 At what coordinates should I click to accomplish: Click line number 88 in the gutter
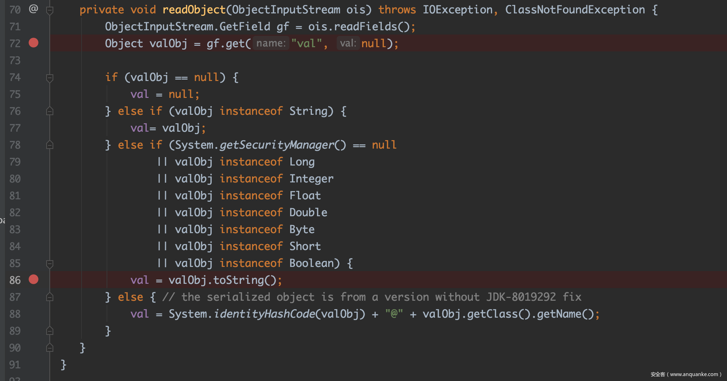click(15, 314)
